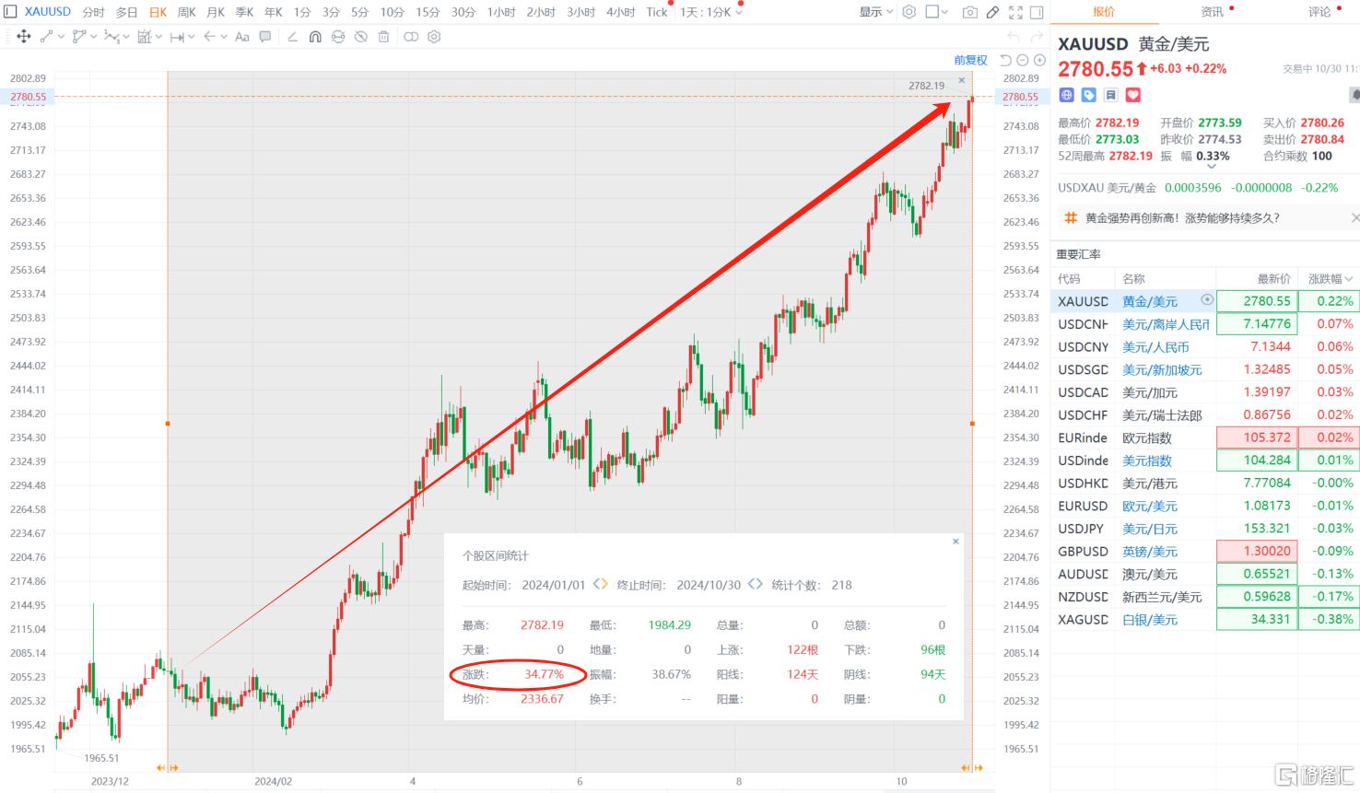The height and width of the screenshot is (793, 1360).
Task: Sort by 涨跌幅 column header
Action: click(1330, 278)
